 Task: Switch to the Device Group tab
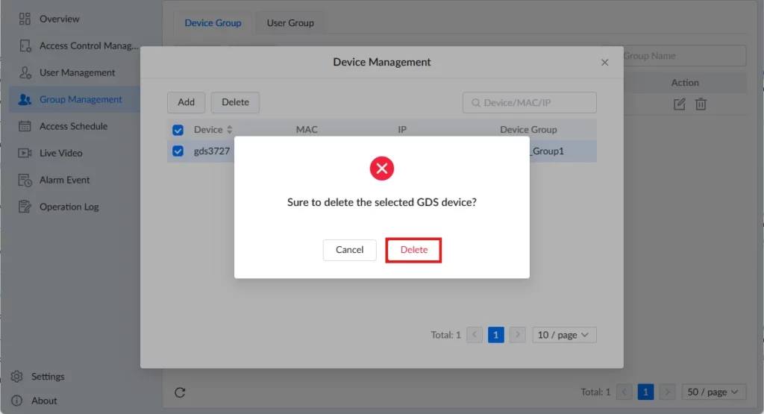click(213, 23)
